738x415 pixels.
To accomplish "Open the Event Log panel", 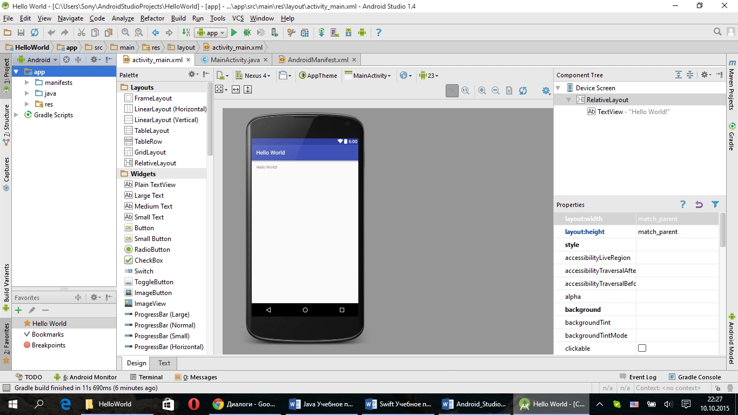I will (x=638, y=377).
